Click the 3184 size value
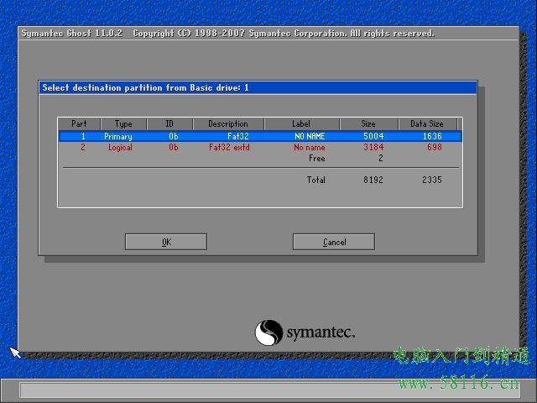 pyautogui.click(x=373, y=147)
